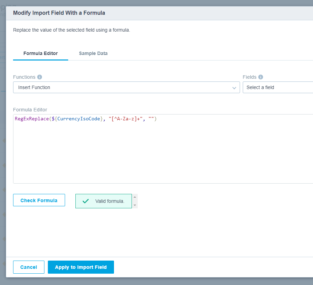Expand the Insert Function dropdown chevron
The image size is (313, 285).
tap(234, 88)
